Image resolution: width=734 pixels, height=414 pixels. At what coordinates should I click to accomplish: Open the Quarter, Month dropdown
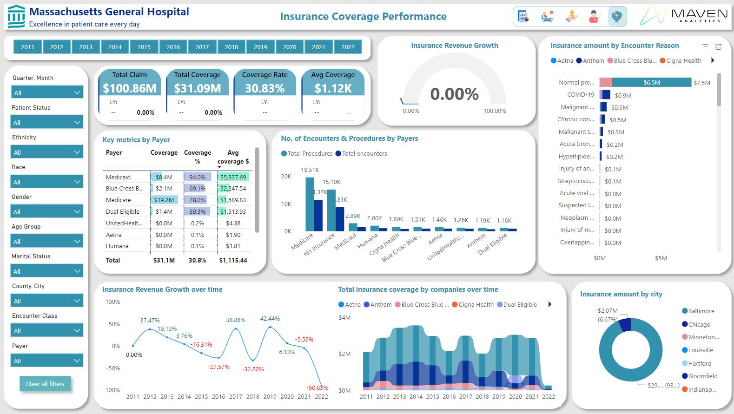tap(47, 92)
